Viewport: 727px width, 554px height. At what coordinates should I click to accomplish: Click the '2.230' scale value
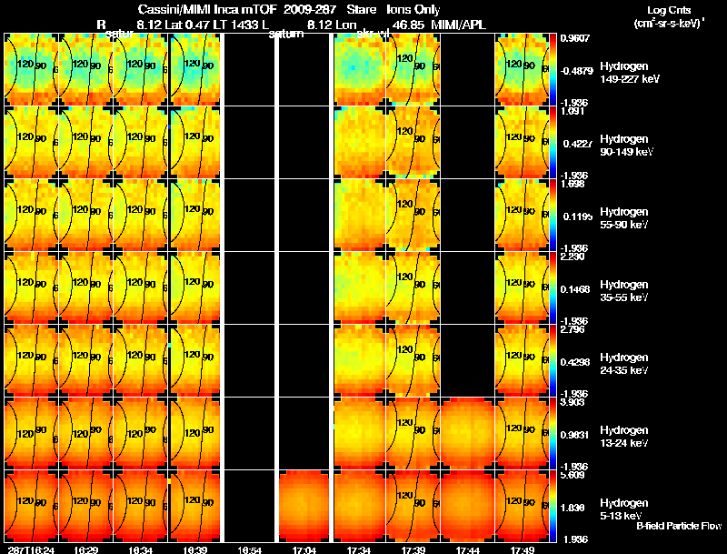pos(573,257)
